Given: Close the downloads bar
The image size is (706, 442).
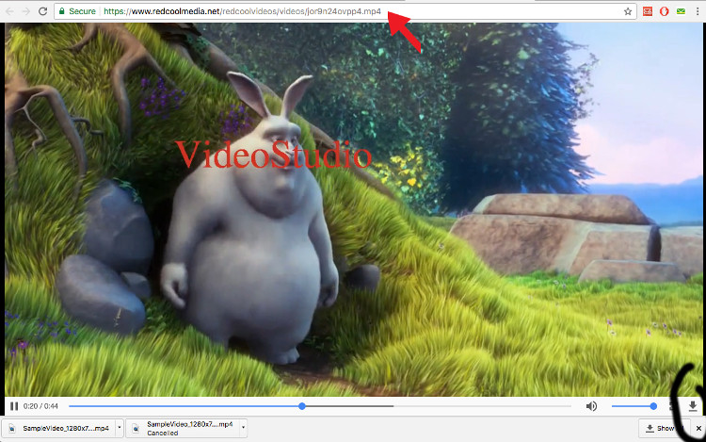Looking at the screenshot, I should pos(698,428).
